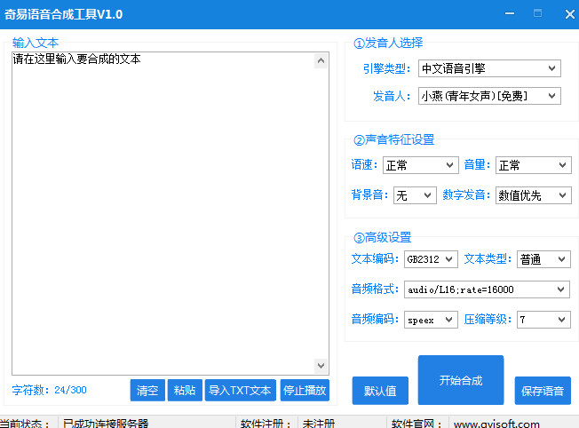Open the 压缩等级 compression level dropdown

(543, 320)
